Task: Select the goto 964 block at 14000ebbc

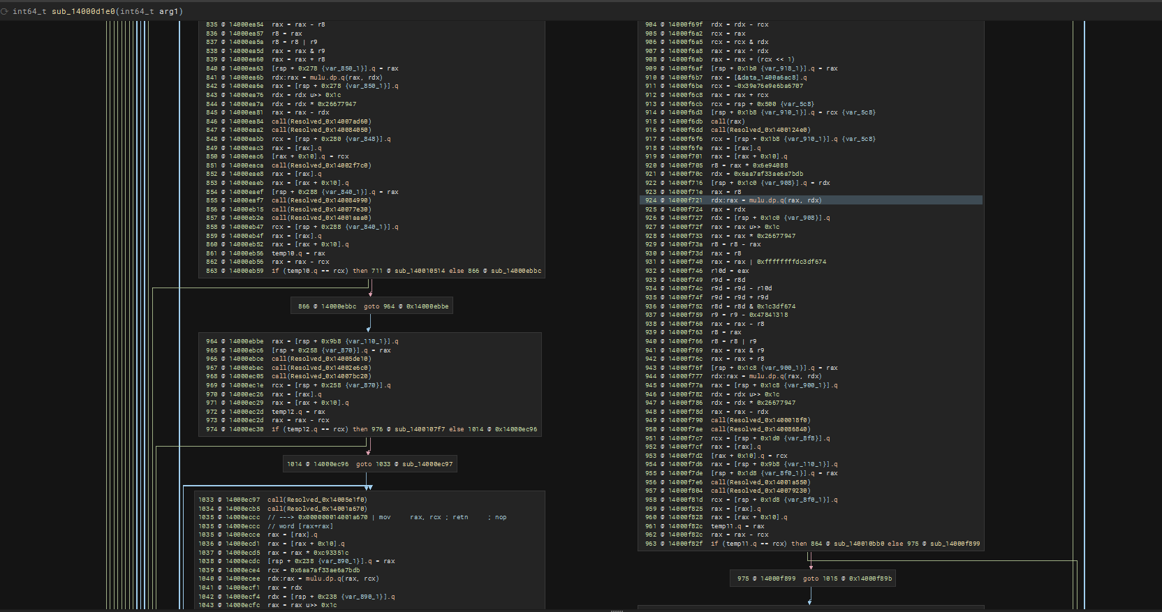Action: point(373,306)
